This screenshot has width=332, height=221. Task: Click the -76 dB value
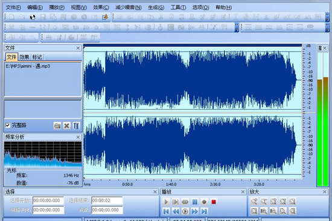coord(72,183)
